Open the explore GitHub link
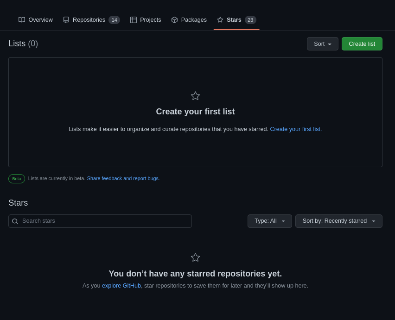The width and height of the screenshot is (395, 320). point(121,286)
